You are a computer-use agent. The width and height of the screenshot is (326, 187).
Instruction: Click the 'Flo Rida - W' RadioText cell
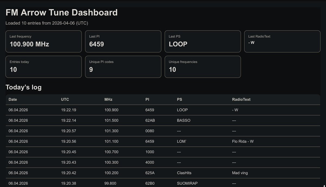[243, 141]
